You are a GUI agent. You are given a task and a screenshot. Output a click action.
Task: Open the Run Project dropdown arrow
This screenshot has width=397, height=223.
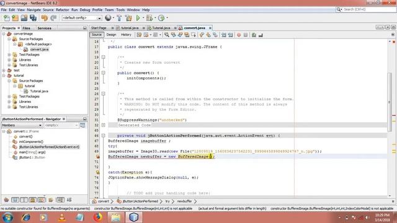[x=143, y=18]
